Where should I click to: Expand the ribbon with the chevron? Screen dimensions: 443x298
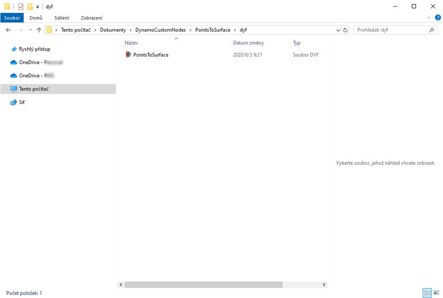click(429, 18)
